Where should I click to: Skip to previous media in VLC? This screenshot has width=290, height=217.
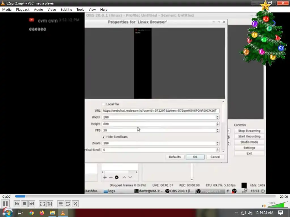click(17, 204)
